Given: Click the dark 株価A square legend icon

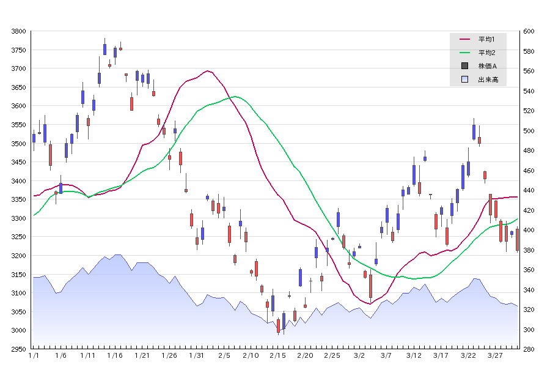Looking at the screenshot, I should [464, 66].
